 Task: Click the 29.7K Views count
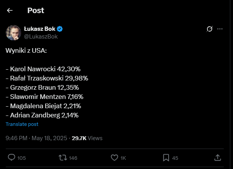[87, 138]
